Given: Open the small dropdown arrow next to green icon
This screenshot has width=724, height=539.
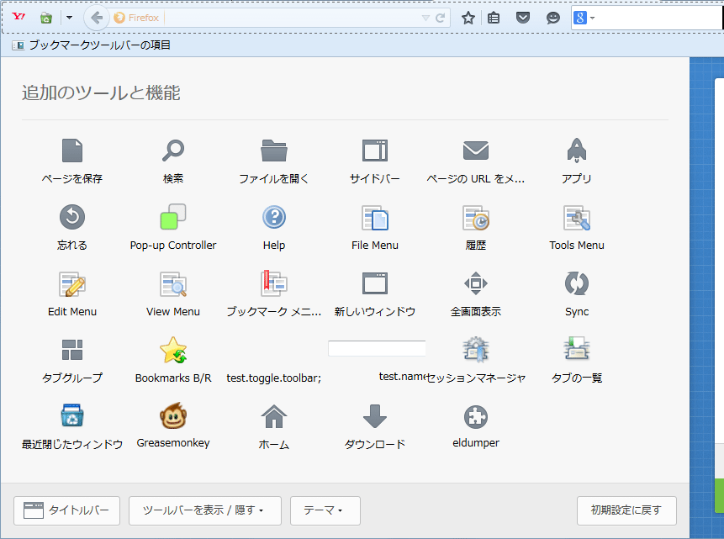Looking at the screenshot, I should [x=69, y=18].
